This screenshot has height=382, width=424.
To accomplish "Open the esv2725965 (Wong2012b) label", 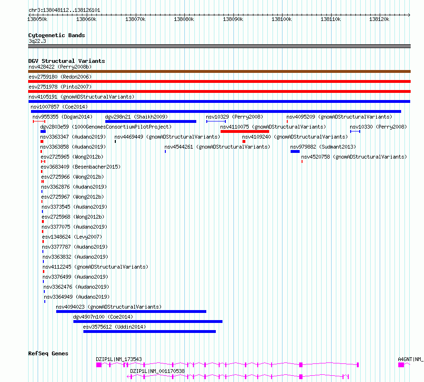I will point(72,157).
